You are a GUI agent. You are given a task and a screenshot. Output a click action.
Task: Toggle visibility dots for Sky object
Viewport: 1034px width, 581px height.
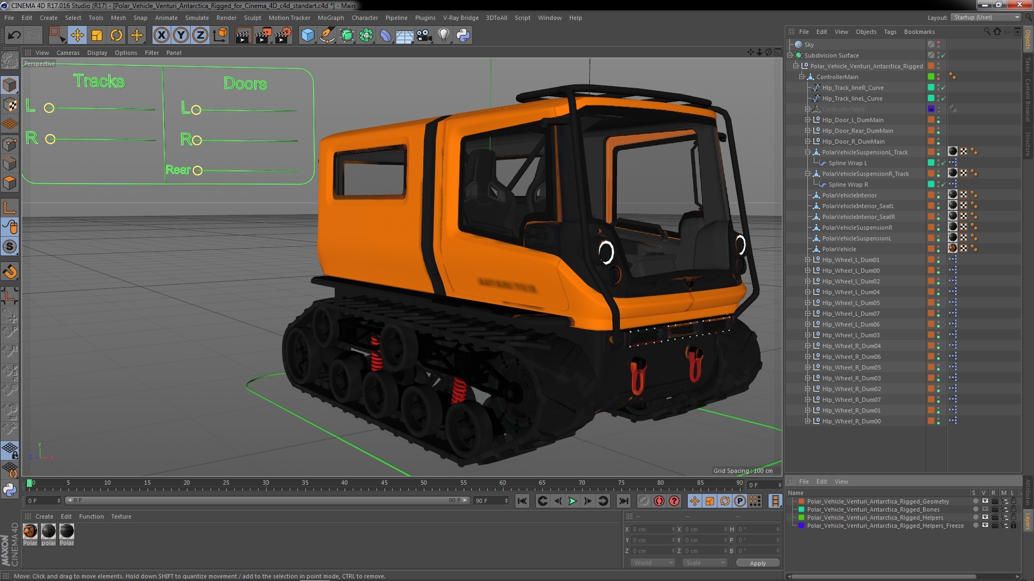938,45
